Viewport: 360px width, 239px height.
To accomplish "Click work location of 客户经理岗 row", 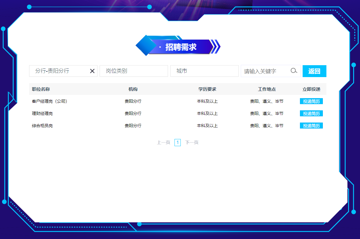I will pos(267,101).
